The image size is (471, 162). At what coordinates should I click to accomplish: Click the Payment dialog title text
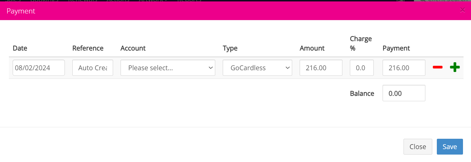[21, 11]
